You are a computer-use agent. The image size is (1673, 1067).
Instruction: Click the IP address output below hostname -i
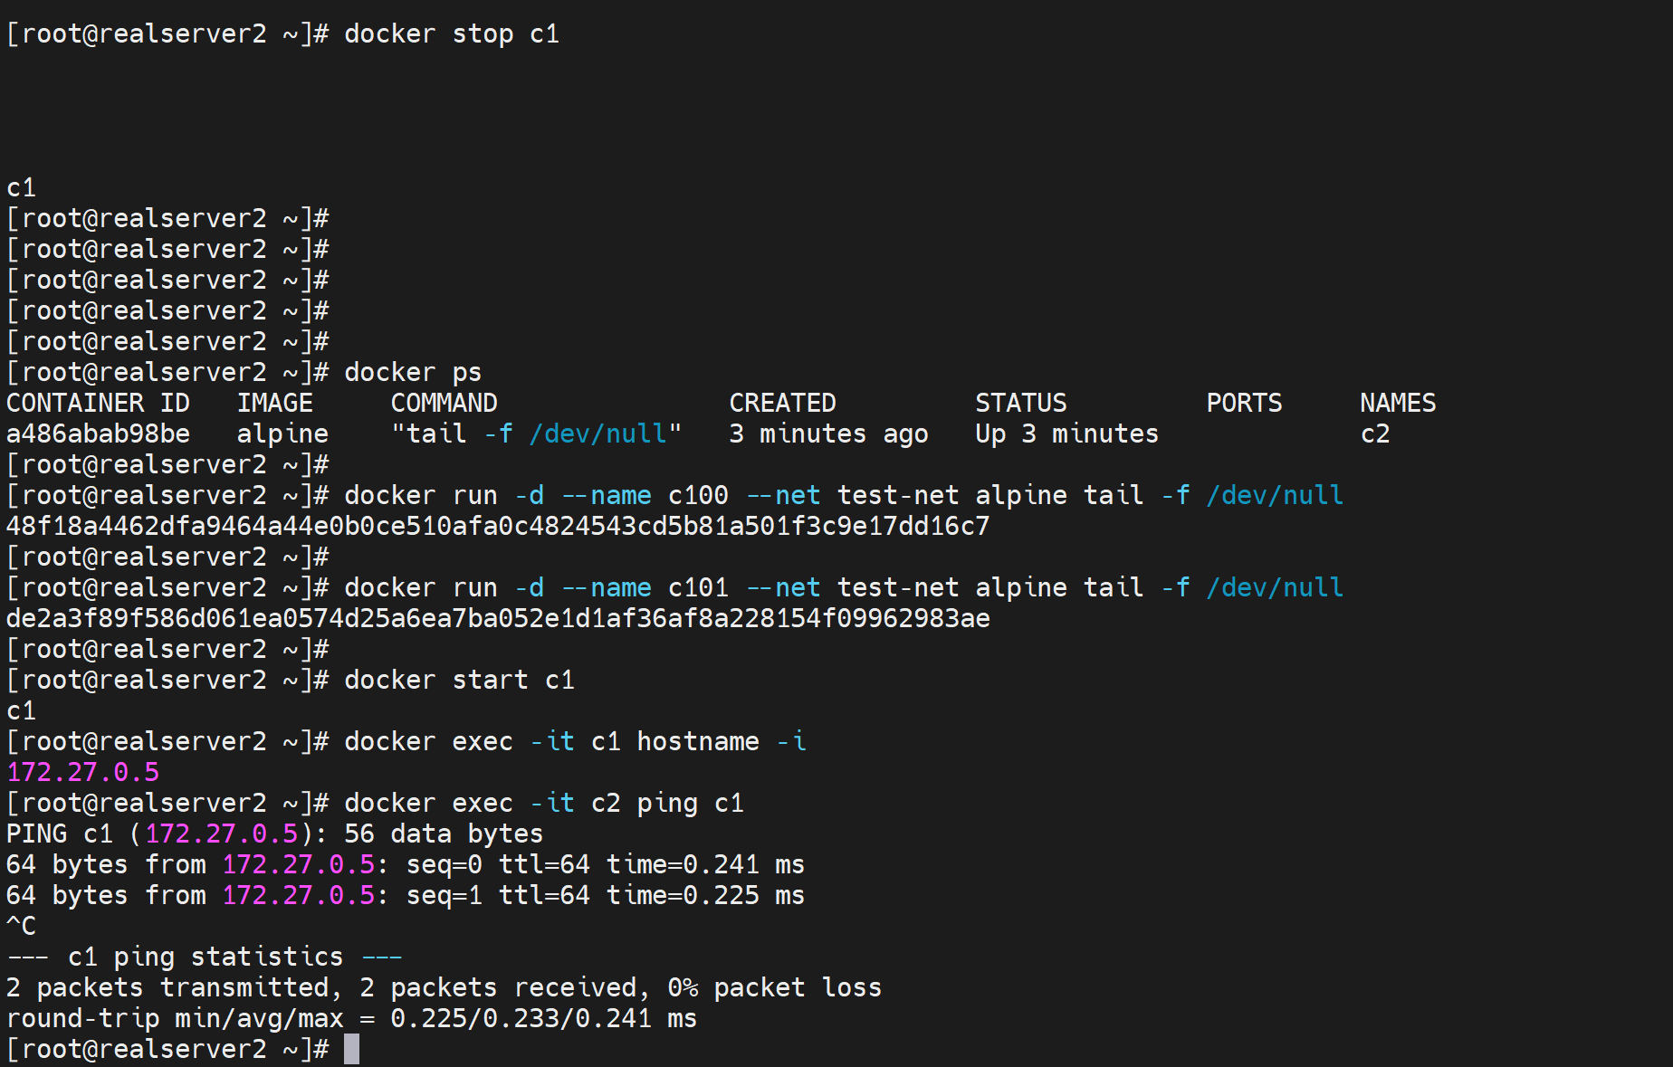[82, 773]
